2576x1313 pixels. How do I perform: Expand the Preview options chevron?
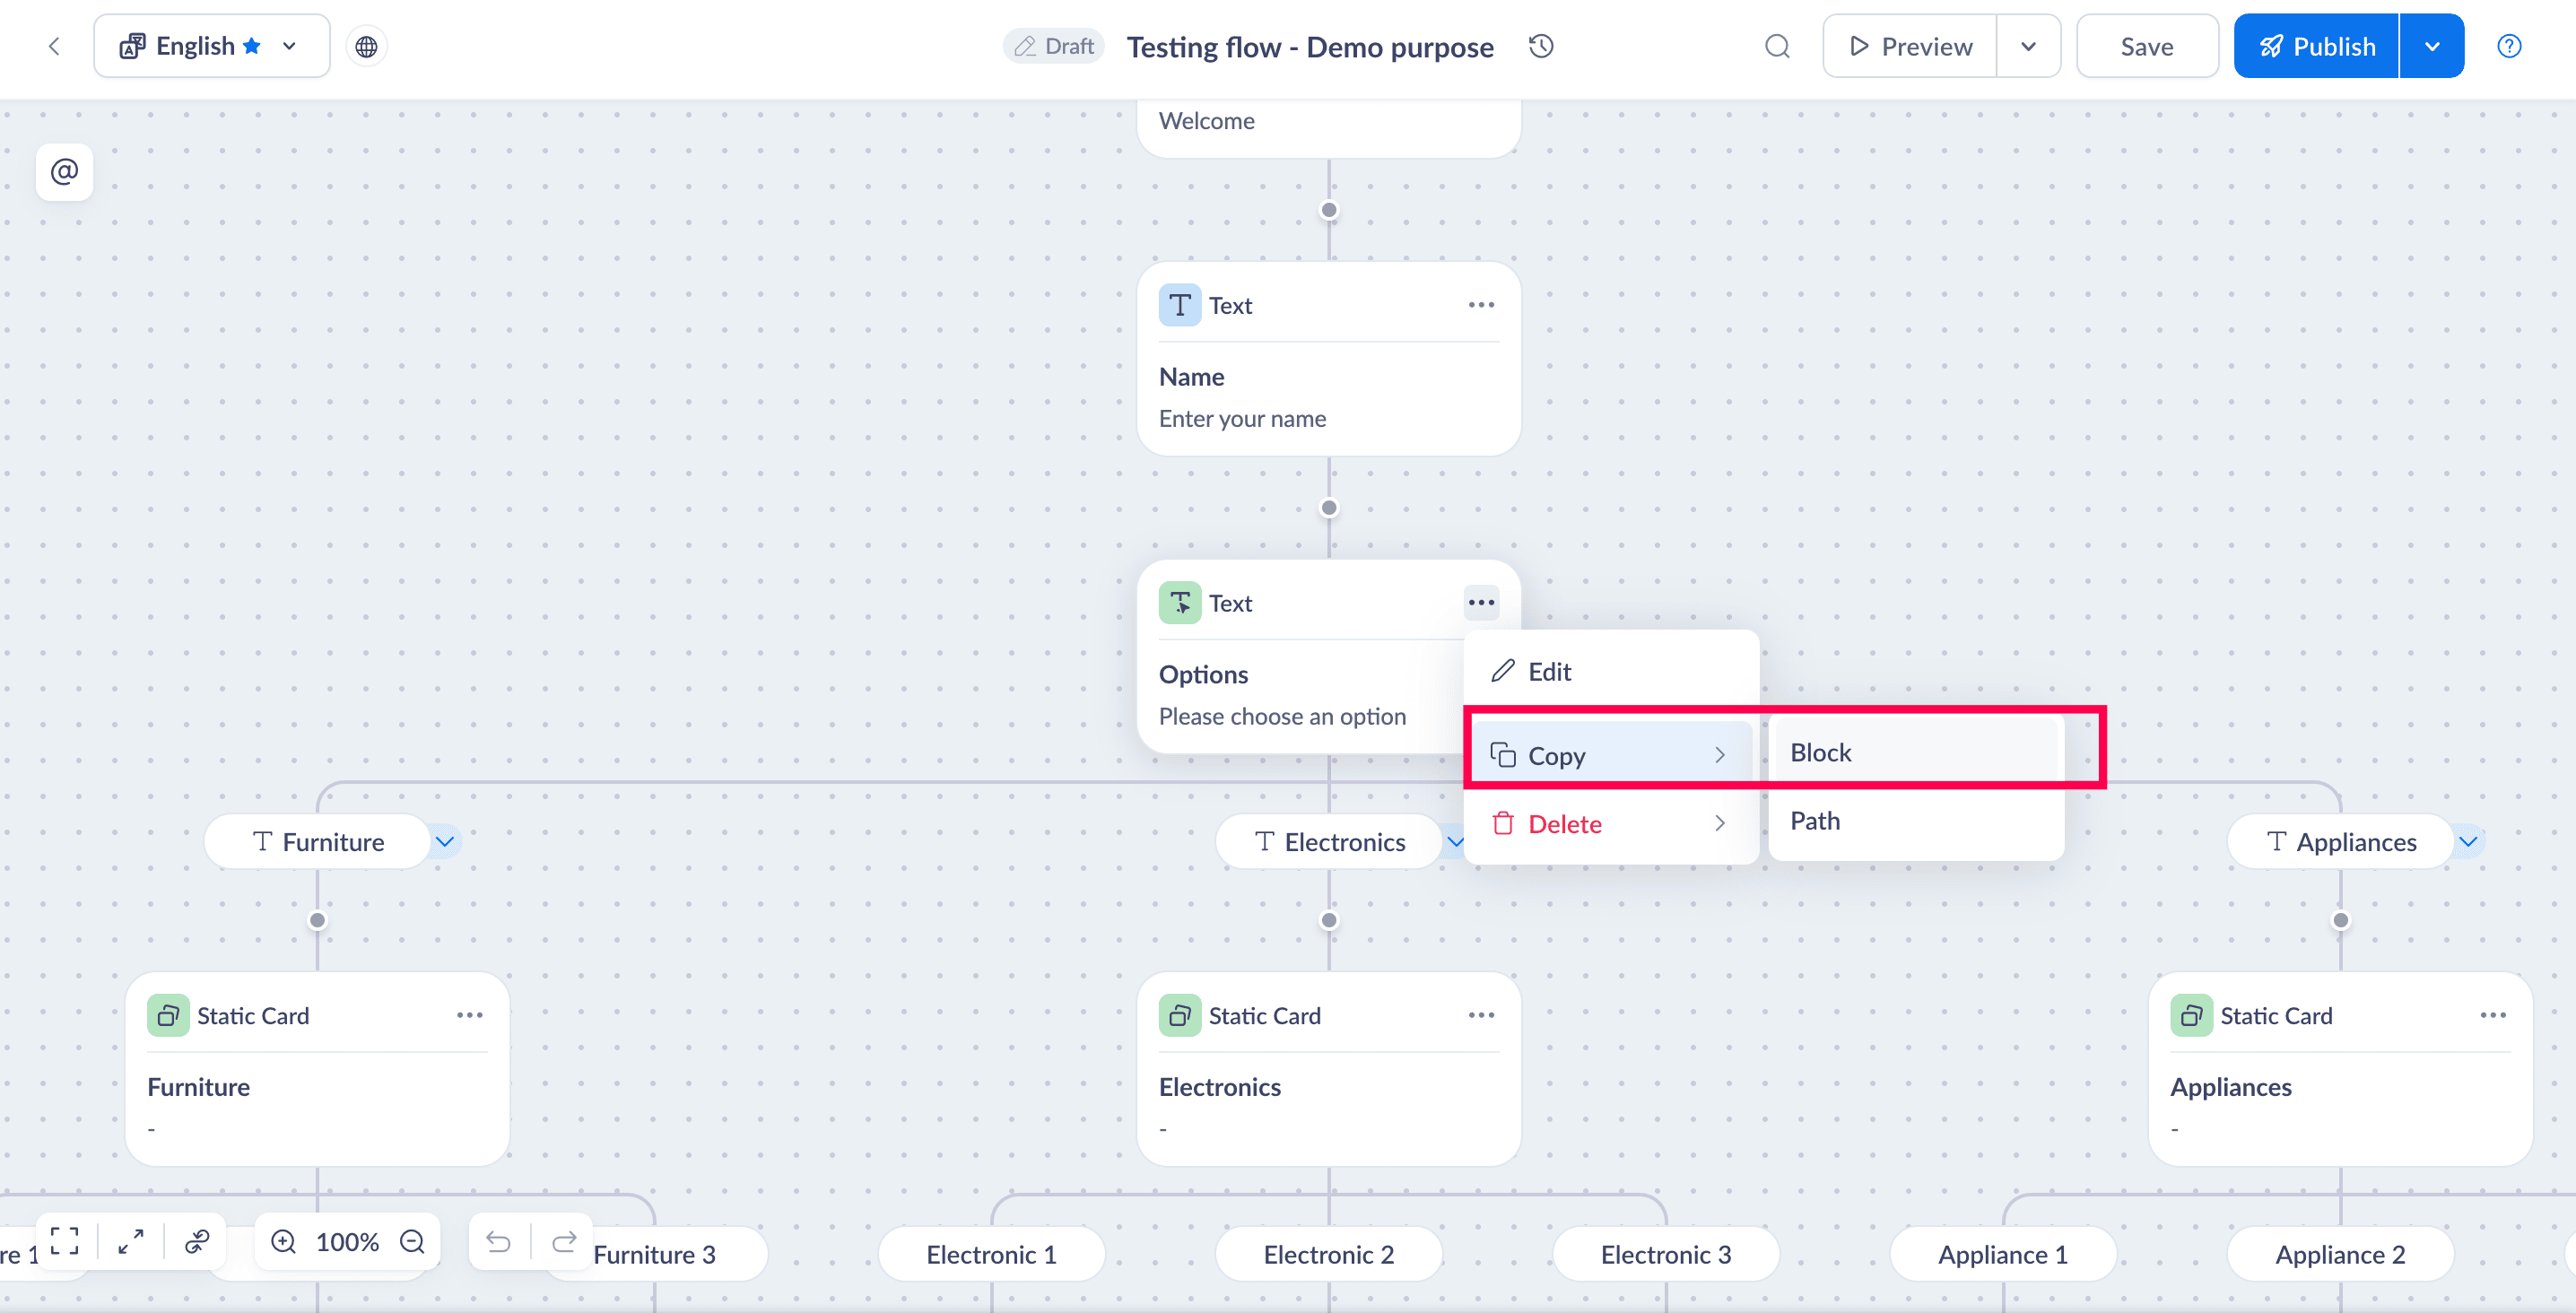tap(2028, 47)
